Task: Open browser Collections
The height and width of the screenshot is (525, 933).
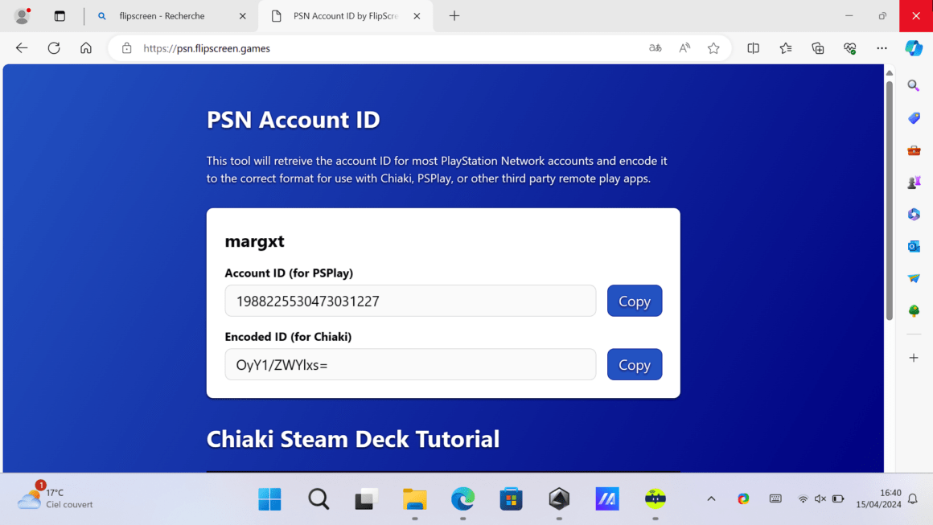Action: (817, 48)
